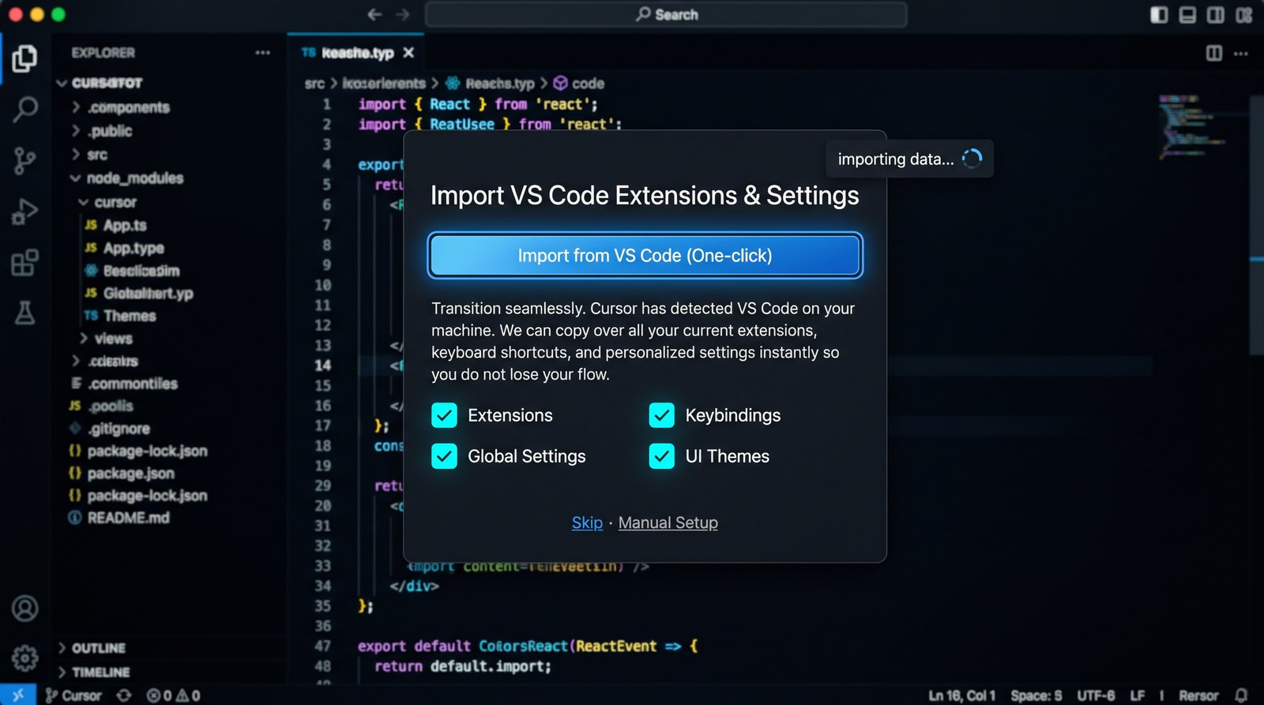Click LF end-of-line status item

[1137, 696]
